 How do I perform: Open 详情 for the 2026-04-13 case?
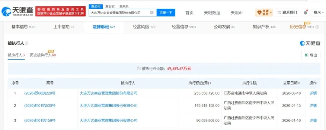(313, 106)
